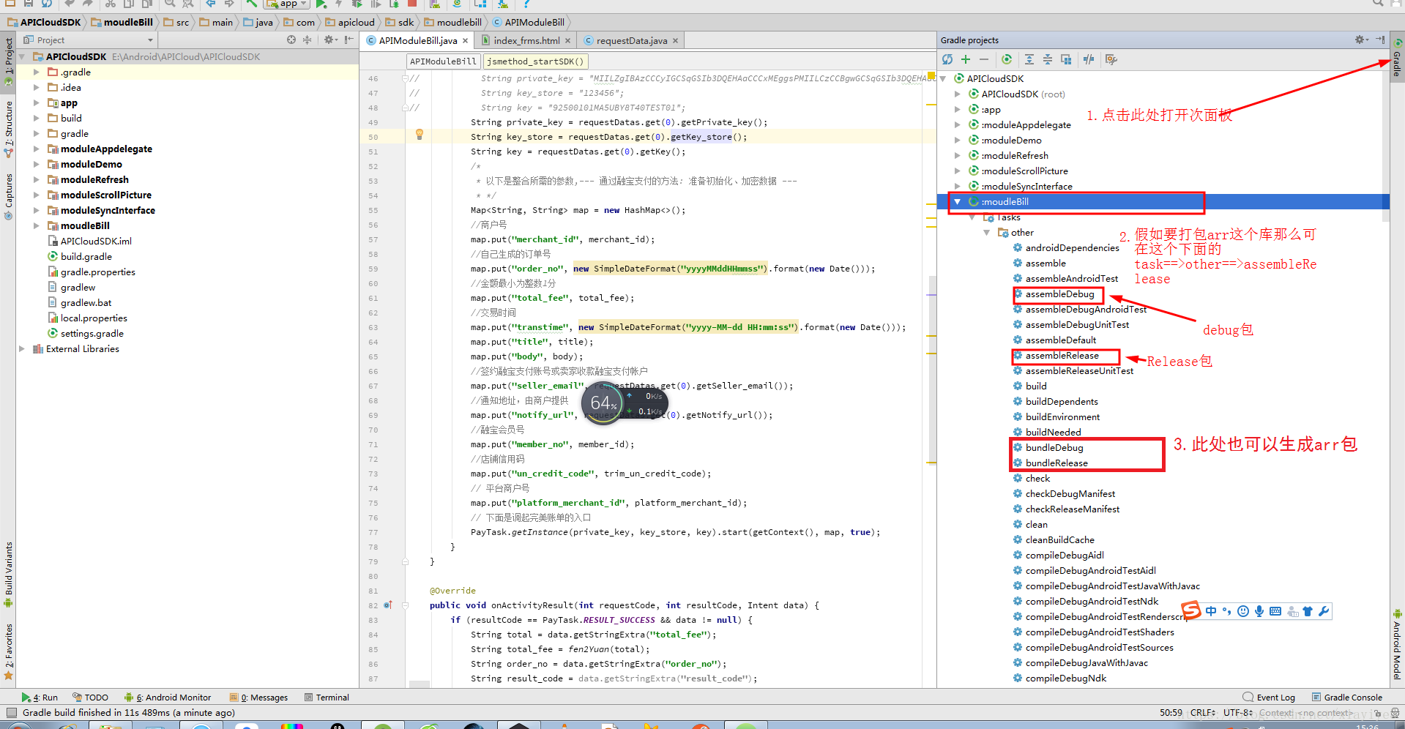Open the 6: Android Monitor tab
Image resolution: width=1405 pixels, height=729 pixels.
[x=168, y=698]
